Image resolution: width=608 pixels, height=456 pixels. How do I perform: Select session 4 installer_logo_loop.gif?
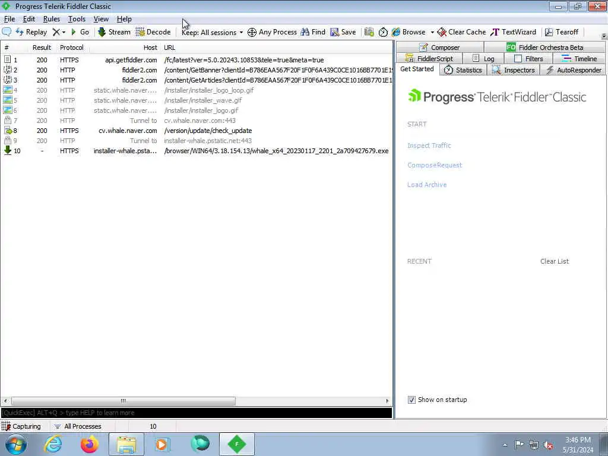(196, 90)
